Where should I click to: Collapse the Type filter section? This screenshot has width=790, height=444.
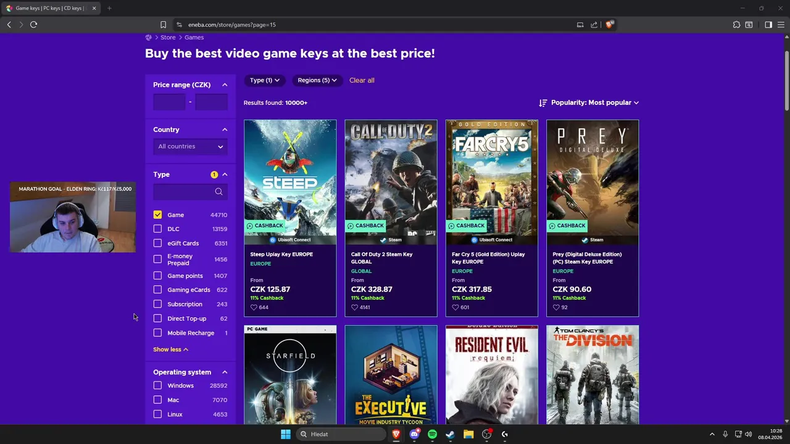pos(225,175)
